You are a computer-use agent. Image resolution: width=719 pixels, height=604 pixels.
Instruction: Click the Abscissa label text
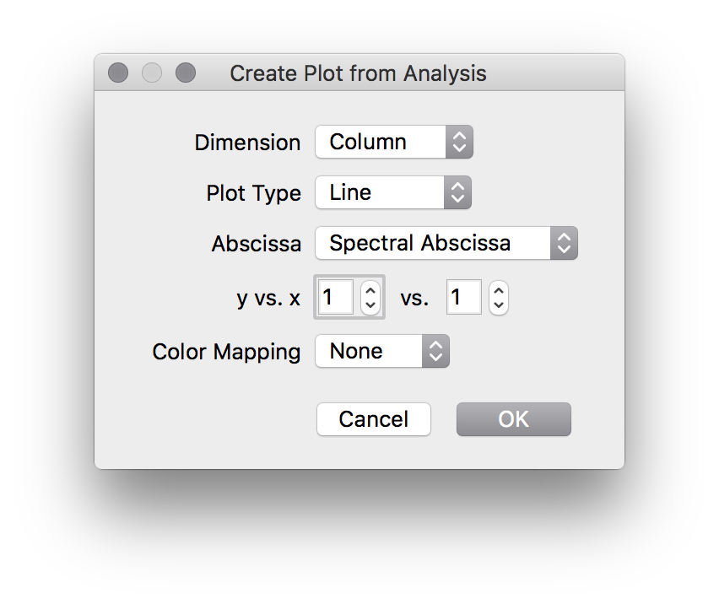click(256, 244)
